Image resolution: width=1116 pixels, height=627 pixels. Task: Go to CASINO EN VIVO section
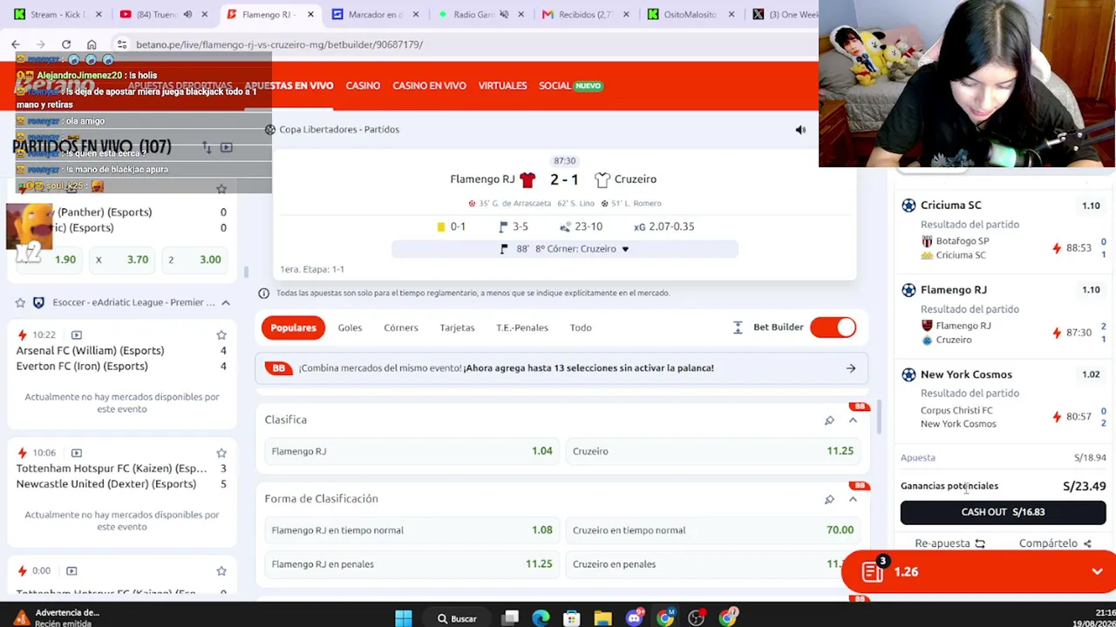pos(429,86)
